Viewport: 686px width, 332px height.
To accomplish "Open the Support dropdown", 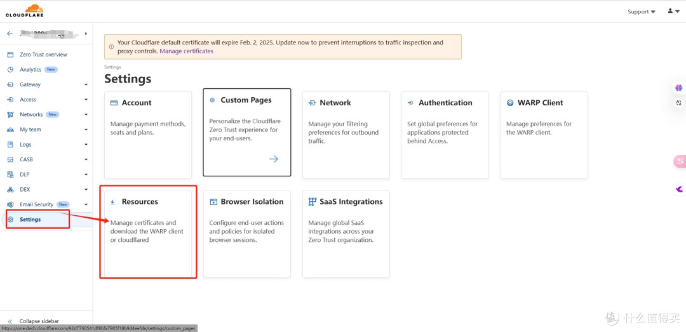I will (642, 12).
